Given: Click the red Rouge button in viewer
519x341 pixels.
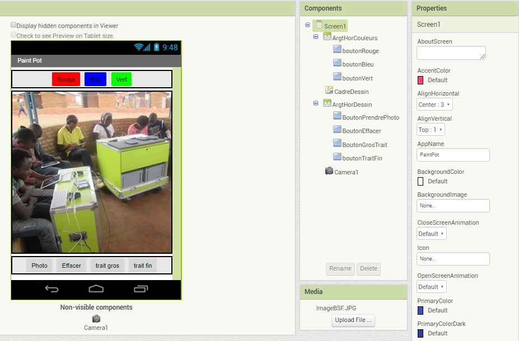Looking at the screenshot, I should [x=66, y=79].
